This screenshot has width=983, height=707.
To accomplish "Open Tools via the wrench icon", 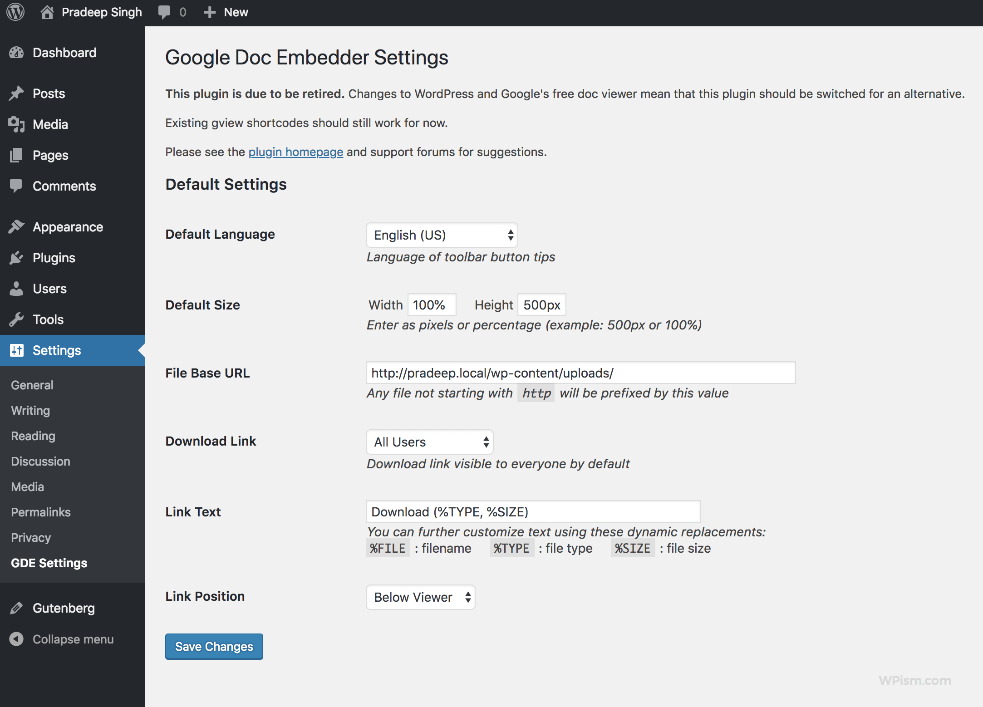I will tap(16, 319).
